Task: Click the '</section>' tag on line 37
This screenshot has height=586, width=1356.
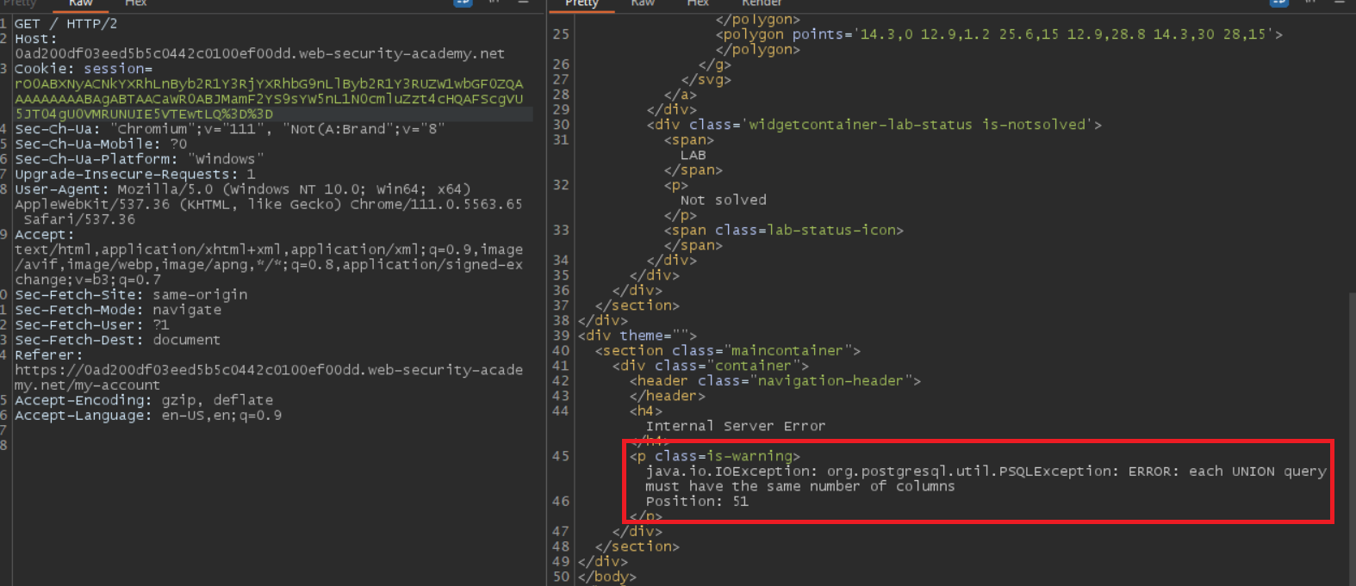Action: pyautogui.click(x=638, y=305)
